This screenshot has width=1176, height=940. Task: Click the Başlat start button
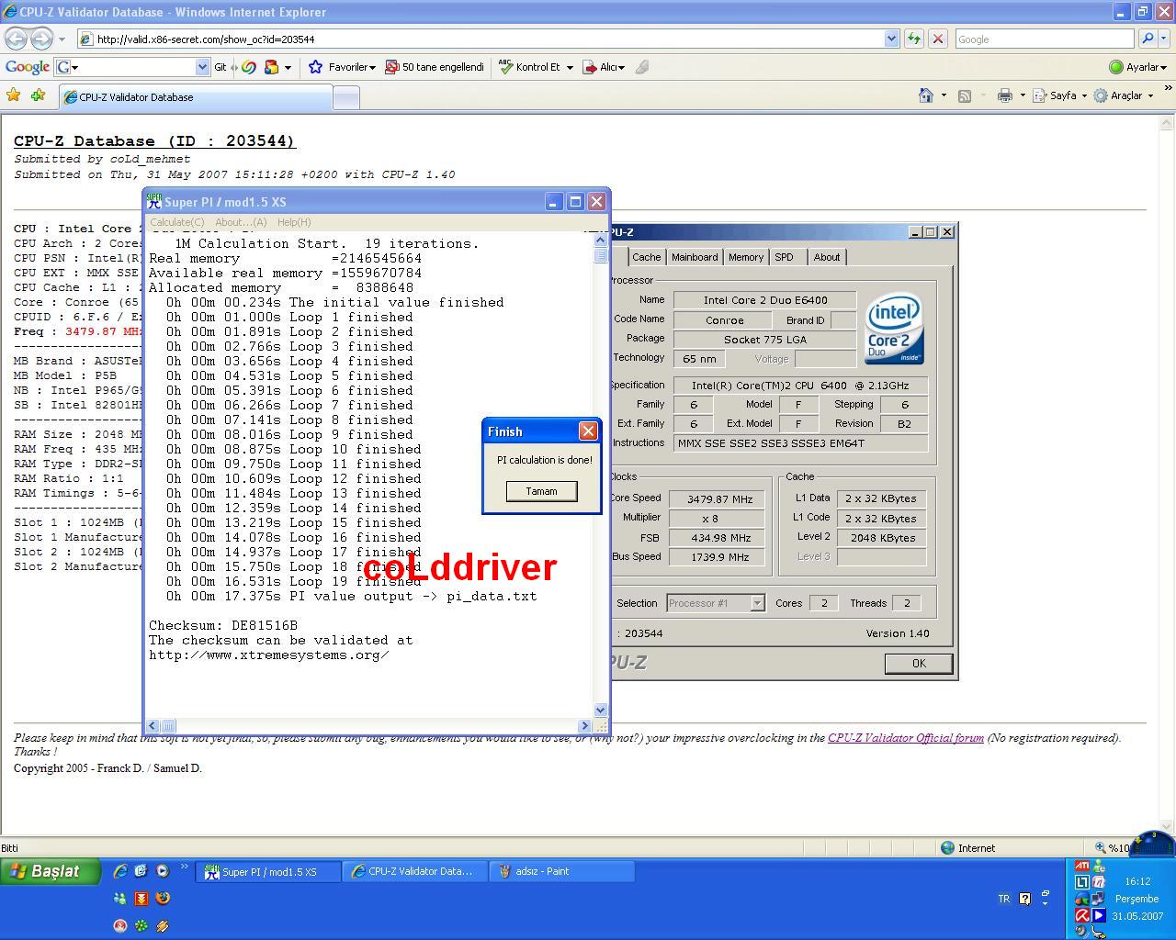coord(51,871)
